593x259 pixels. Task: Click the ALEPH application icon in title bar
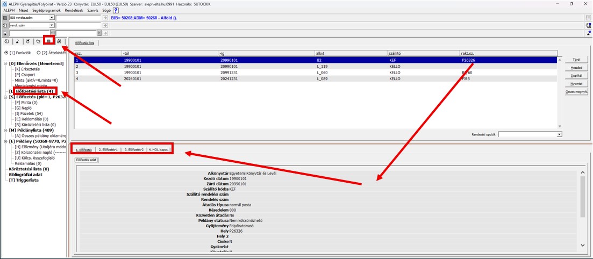[3, 3]
